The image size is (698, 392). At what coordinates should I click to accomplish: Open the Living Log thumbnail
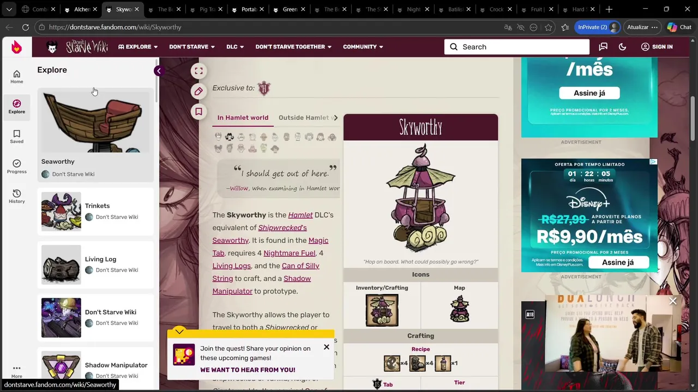click(61, 265)
